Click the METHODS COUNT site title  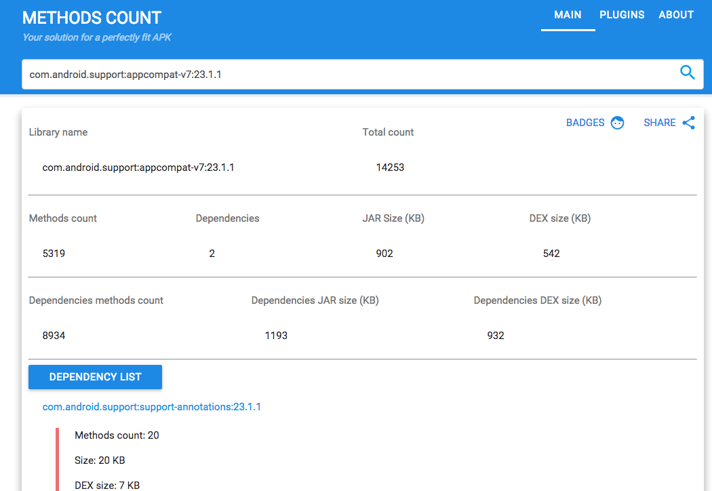pos(92,18)
